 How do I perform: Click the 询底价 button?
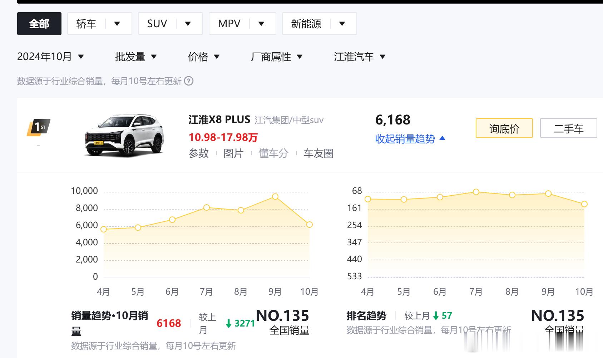pos(504,128)
